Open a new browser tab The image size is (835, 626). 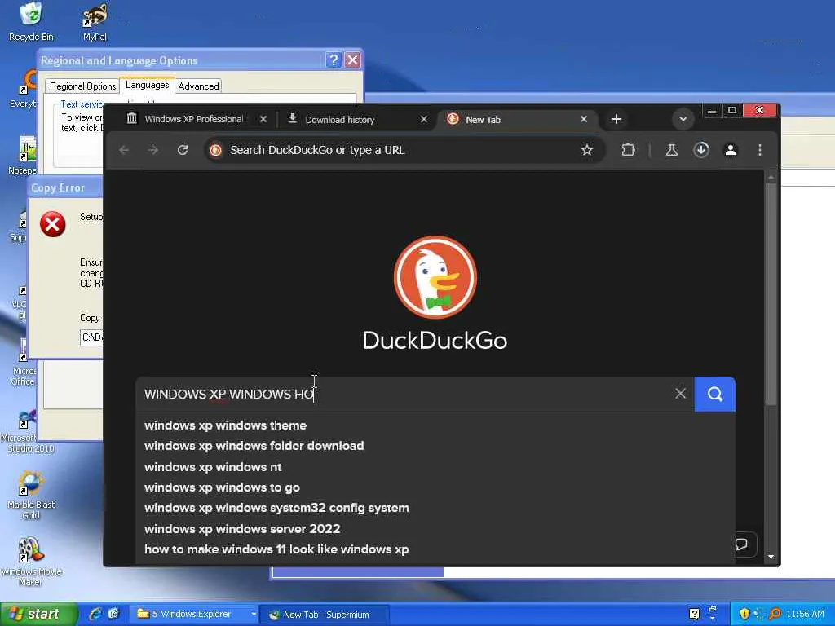coord(616,119)
